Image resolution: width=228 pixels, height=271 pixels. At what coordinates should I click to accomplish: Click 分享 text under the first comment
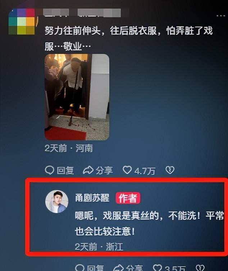104,171
